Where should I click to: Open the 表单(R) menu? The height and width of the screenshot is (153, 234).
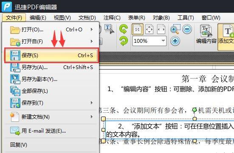coord(137,18)
